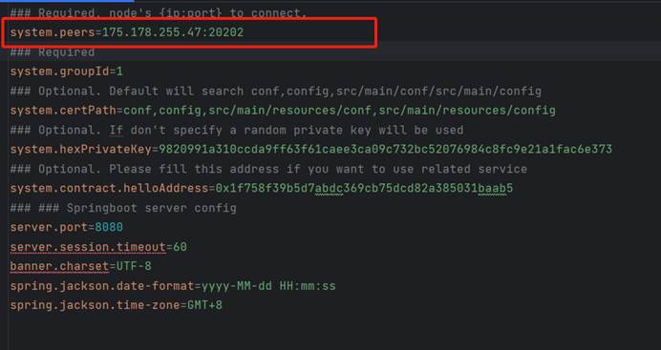This screenshot has height=350, width=661.
Task: Click the comment about related service address
Action: 268,169
